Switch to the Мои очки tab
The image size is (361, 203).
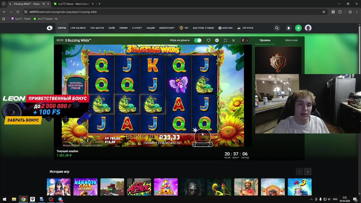point(291,40)
